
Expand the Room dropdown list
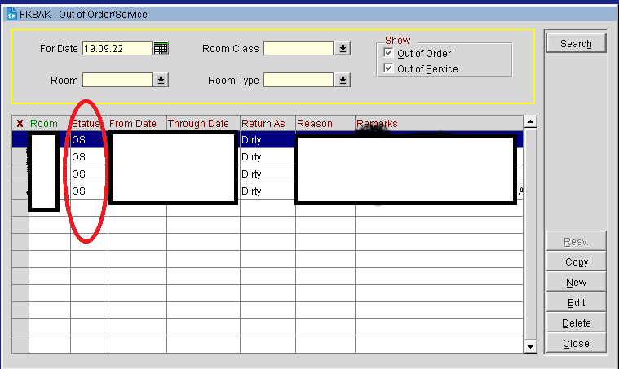[x=161, y=80]
